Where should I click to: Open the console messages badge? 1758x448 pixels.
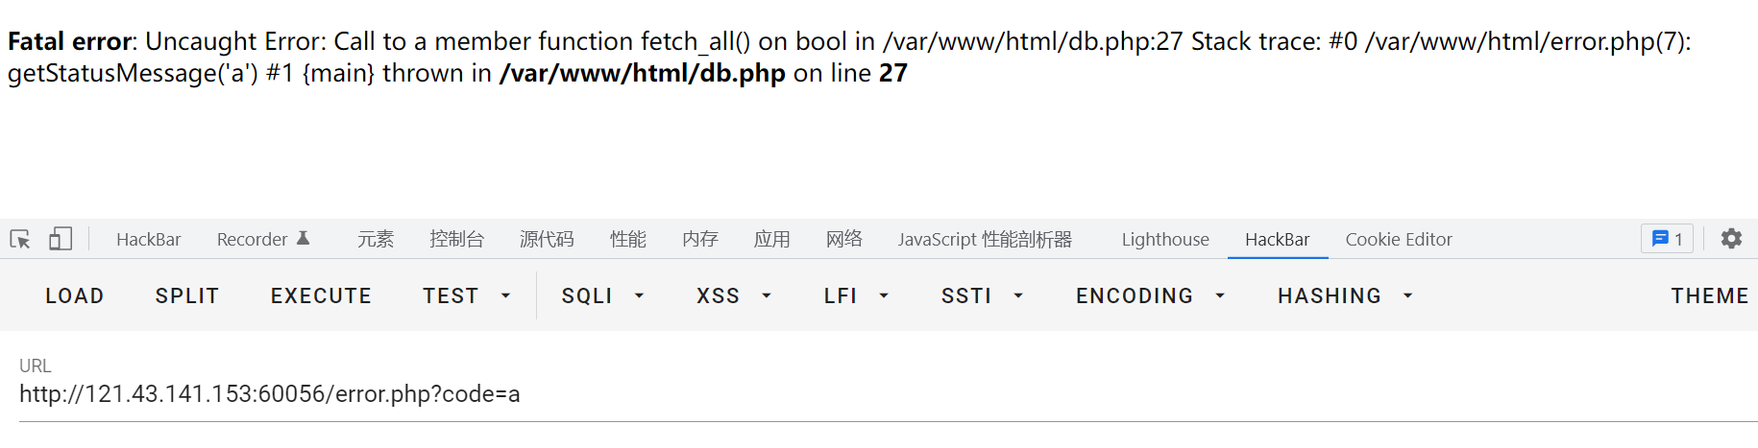[1667, 239]
